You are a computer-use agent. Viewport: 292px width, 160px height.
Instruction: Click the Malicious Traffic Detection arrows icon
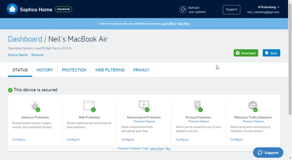coord(253,106)
